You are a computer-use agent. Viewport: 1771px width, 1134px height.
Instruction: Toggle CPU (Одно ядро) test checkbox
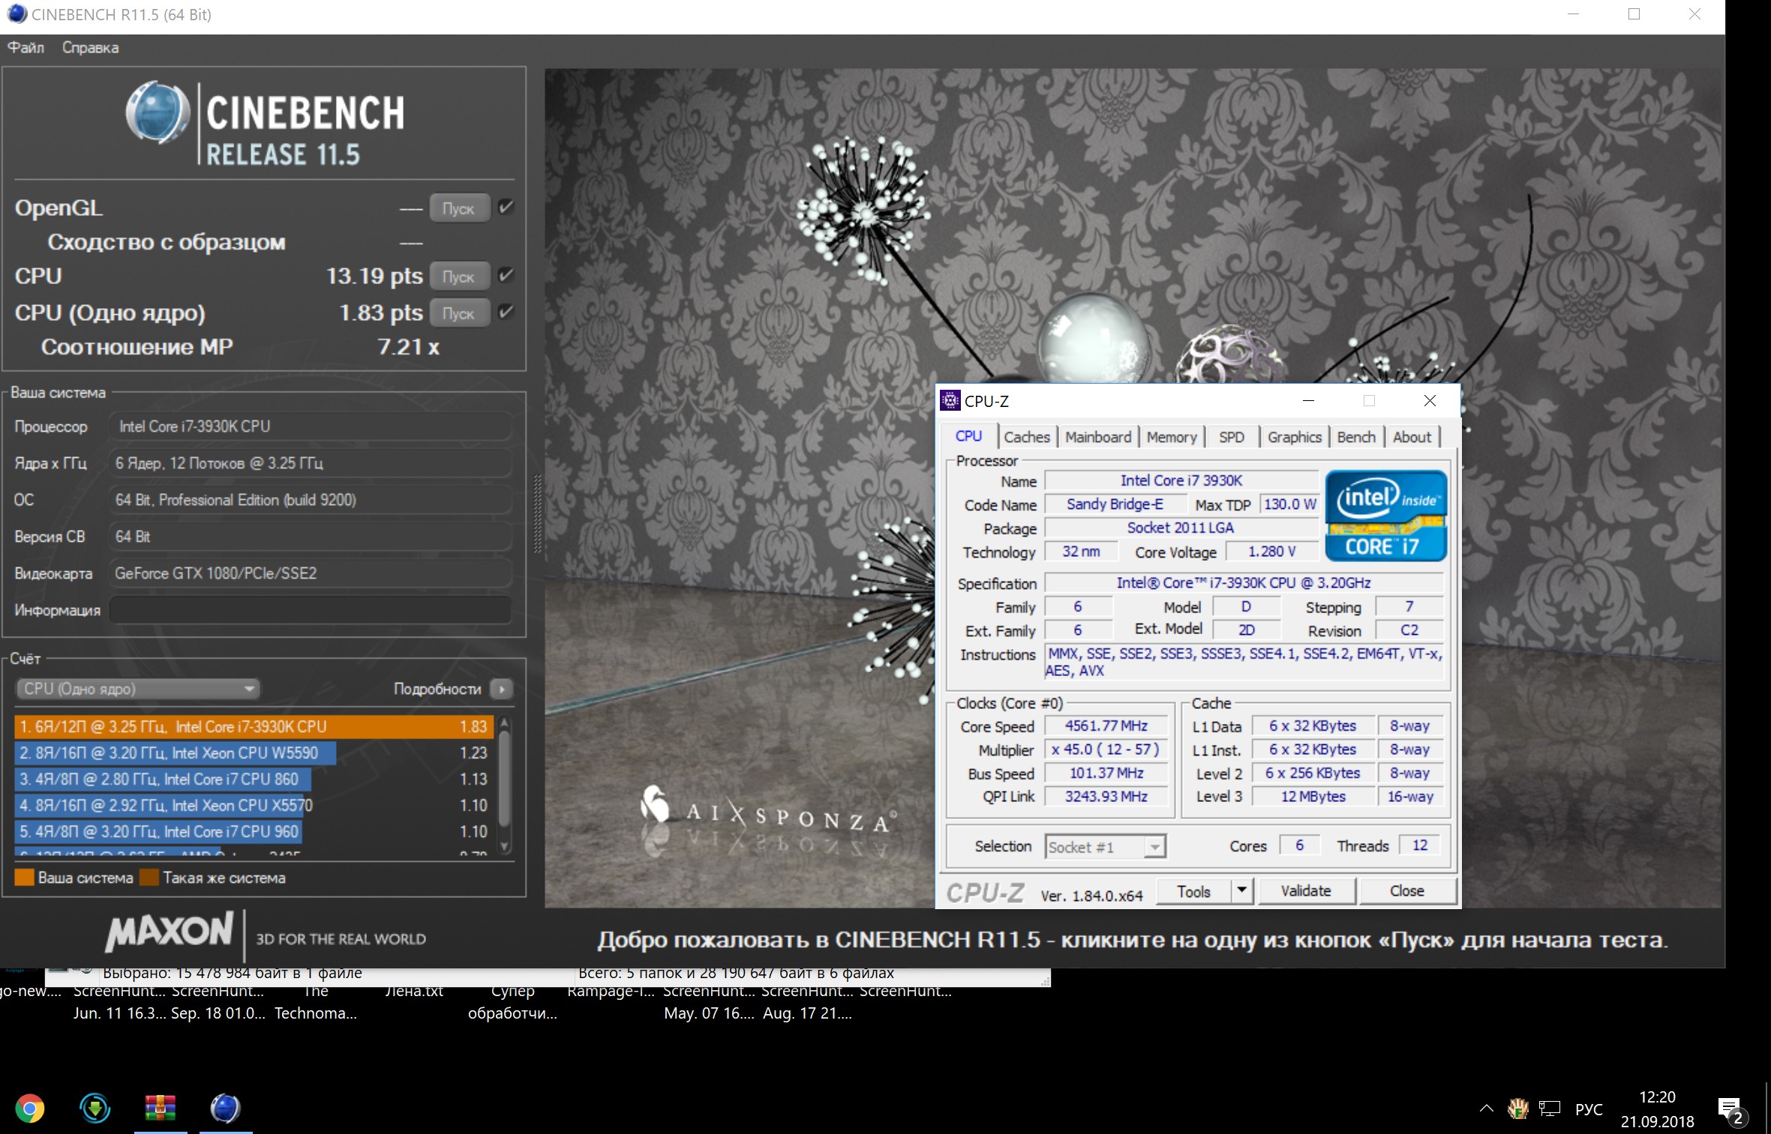506,313
